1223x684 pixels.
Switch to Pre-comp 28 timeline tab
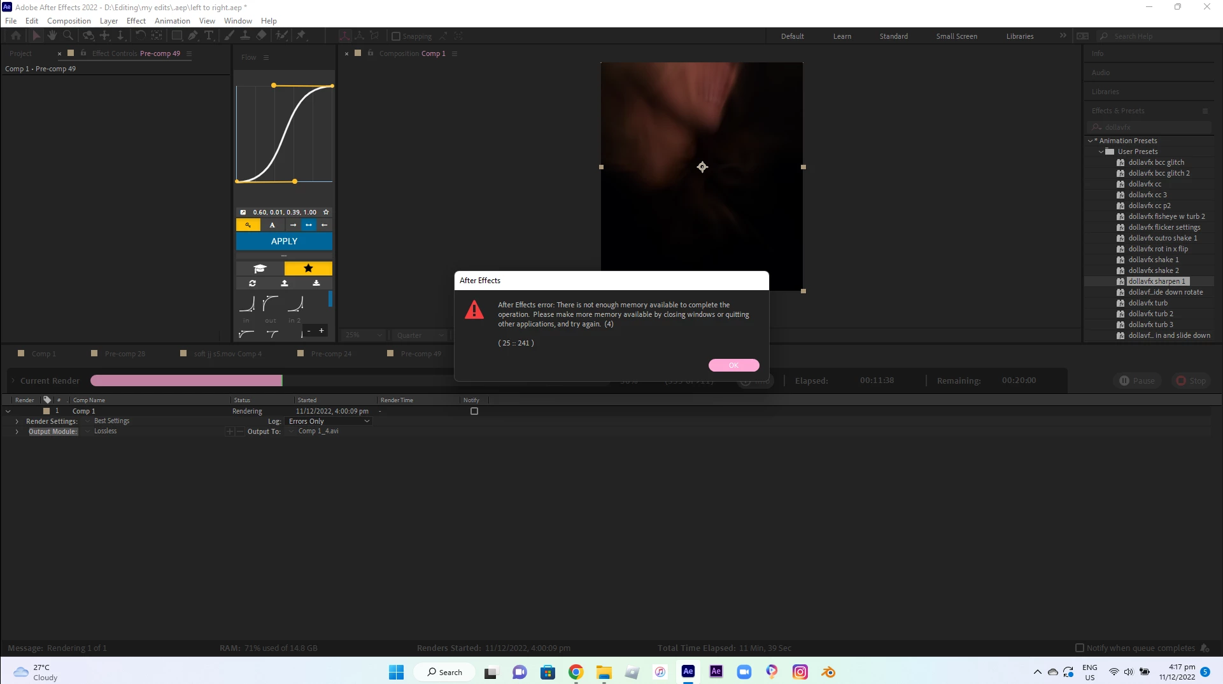pos(124,354)
